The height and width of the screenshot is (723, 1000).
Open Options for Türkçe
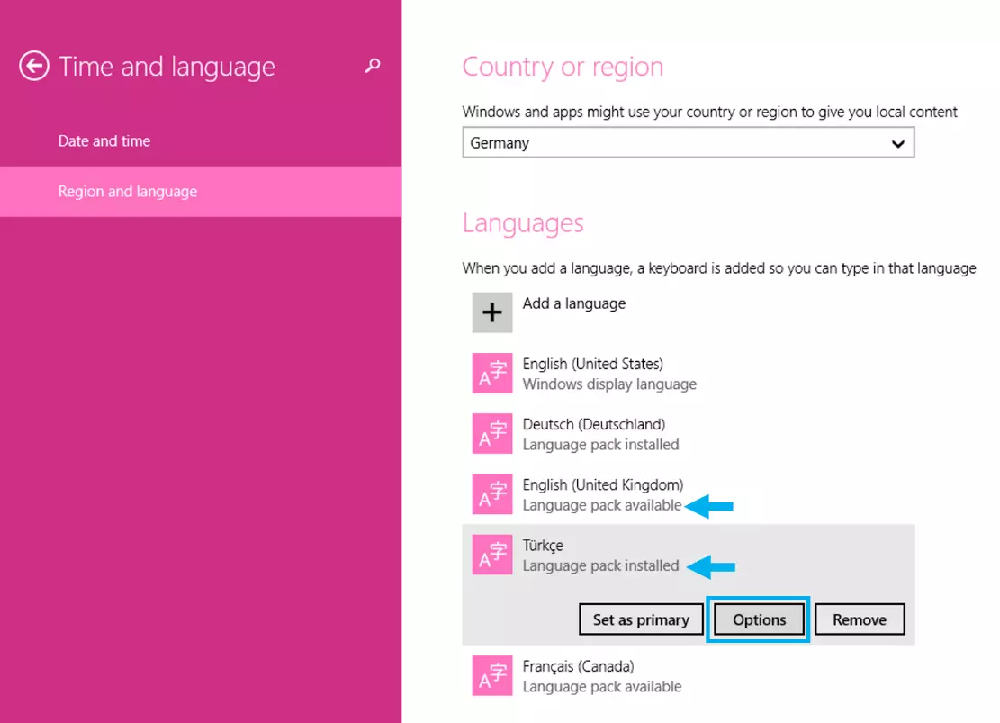pos(759,619)
